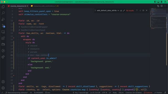The height and width of the screenshot is (94, 168).
Task: Click the find input containing add_default_data_attribu
Action: pos(107,10)
